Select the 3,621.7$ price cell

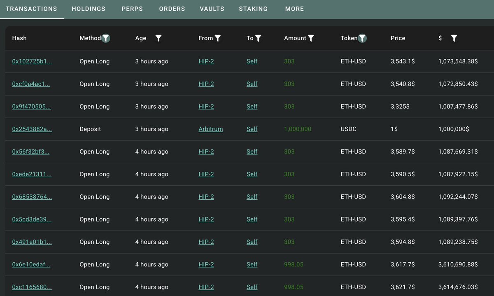tap(403, 287)
